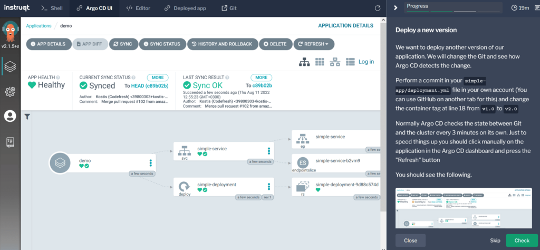540x250 pixels.
Task: Open HEAD (c89b02b) revision link
Action: [x=150, y=86]
